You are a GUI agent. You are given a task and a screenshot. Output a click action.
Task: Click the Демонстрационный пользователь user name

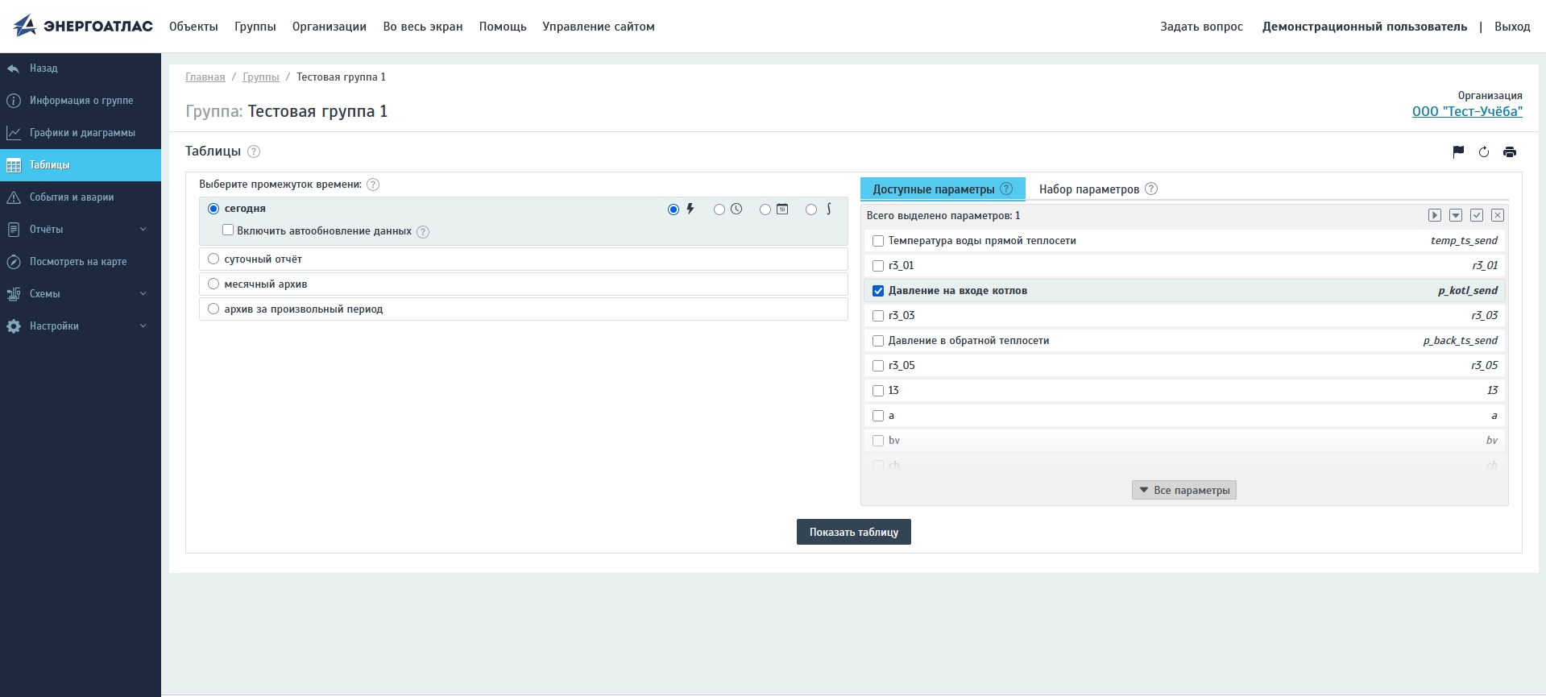coord(1365,27)
